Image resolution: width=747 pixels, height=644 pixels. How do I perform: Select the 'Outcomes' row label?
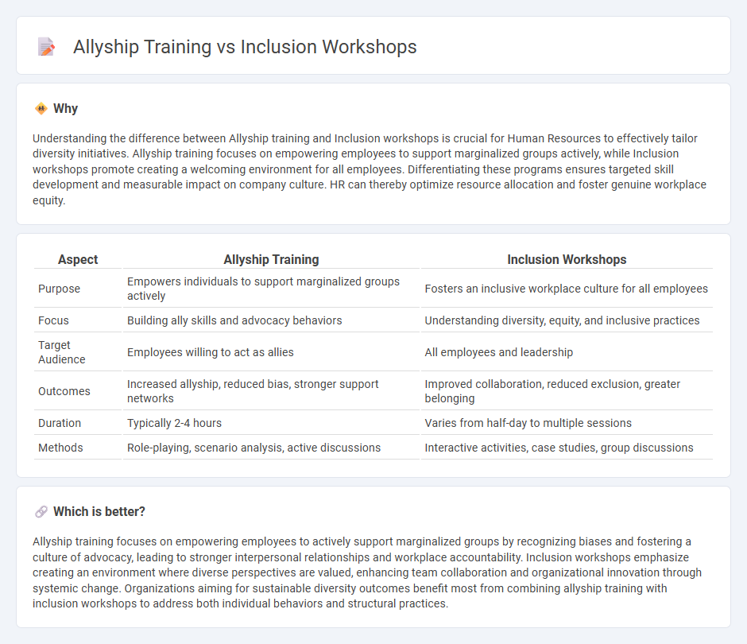coord(64,391)
